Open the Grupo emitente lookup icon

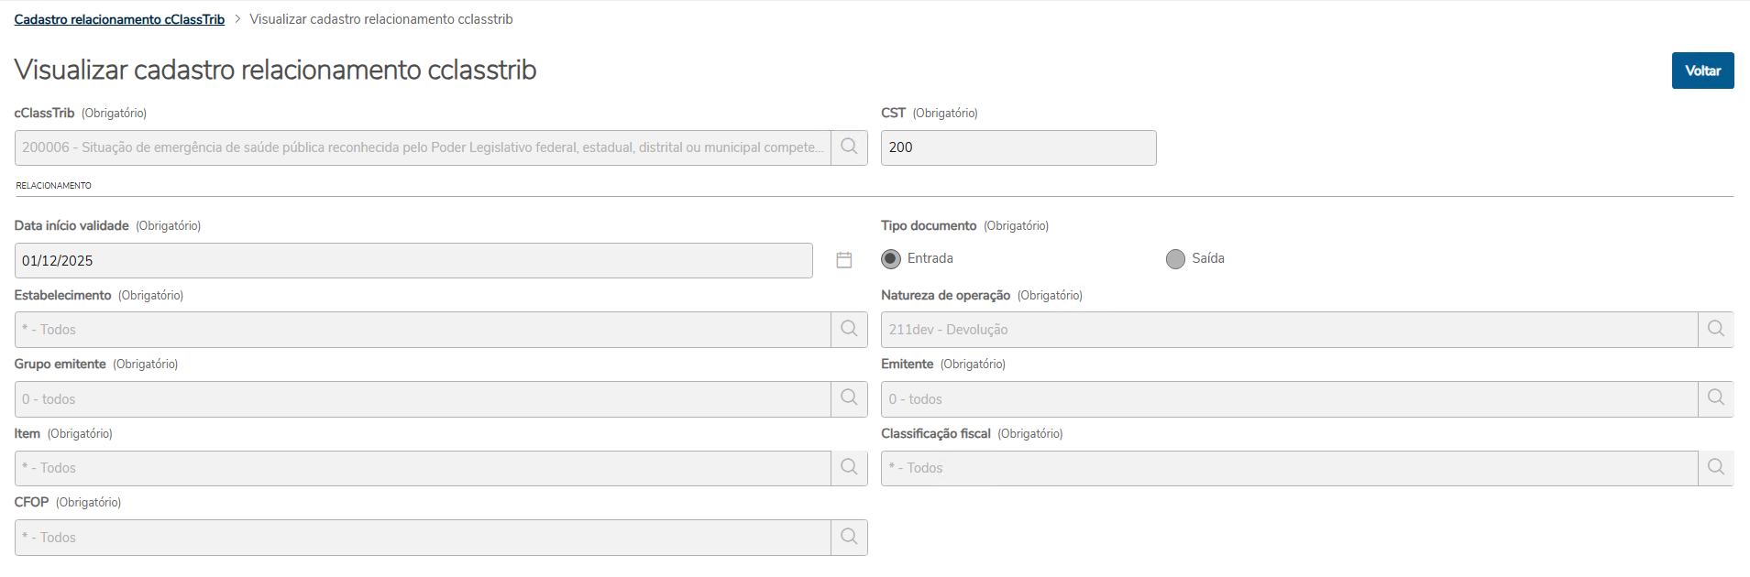click(x=849, y=399)
